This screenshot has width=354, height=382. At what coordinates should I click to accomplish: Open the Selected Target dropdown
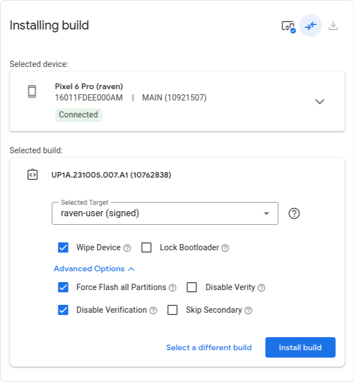(x=165, y=213)
